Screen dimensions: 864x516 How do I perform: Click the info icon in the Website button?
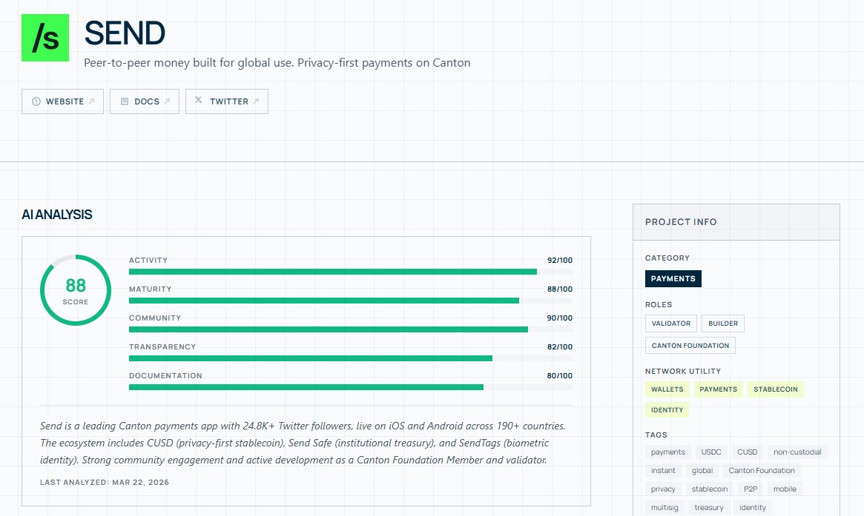36,101
